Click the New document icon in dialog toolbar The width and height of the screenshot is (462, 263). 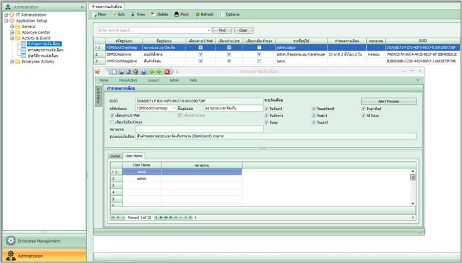click(114, 72)
